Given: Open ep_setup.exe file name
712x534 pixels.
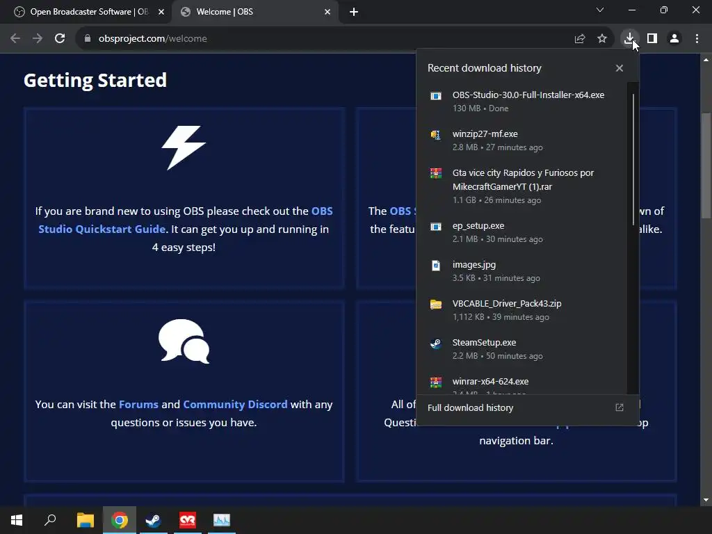Looking at the screenshot, I should [478, 226].
